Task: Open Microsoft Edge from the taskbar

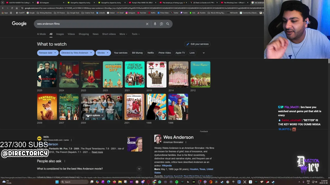Action: (109, 182)
